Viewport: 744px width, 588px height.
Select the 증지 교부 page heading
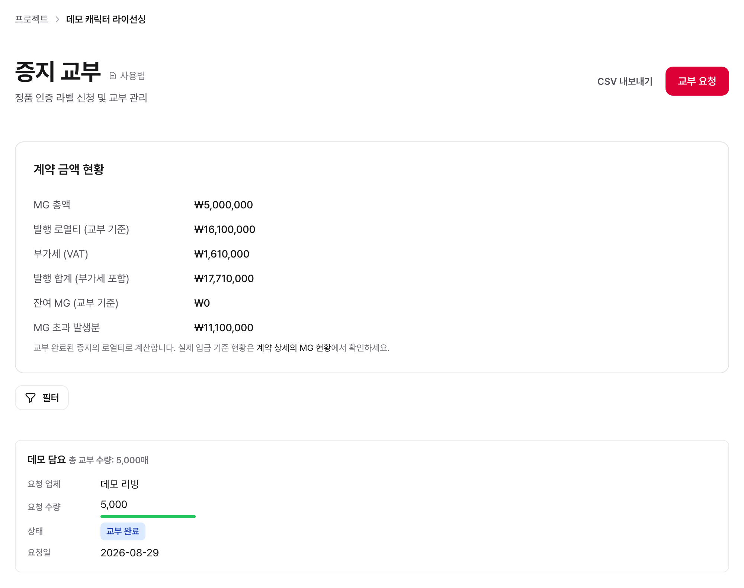[x=58, y=71]
